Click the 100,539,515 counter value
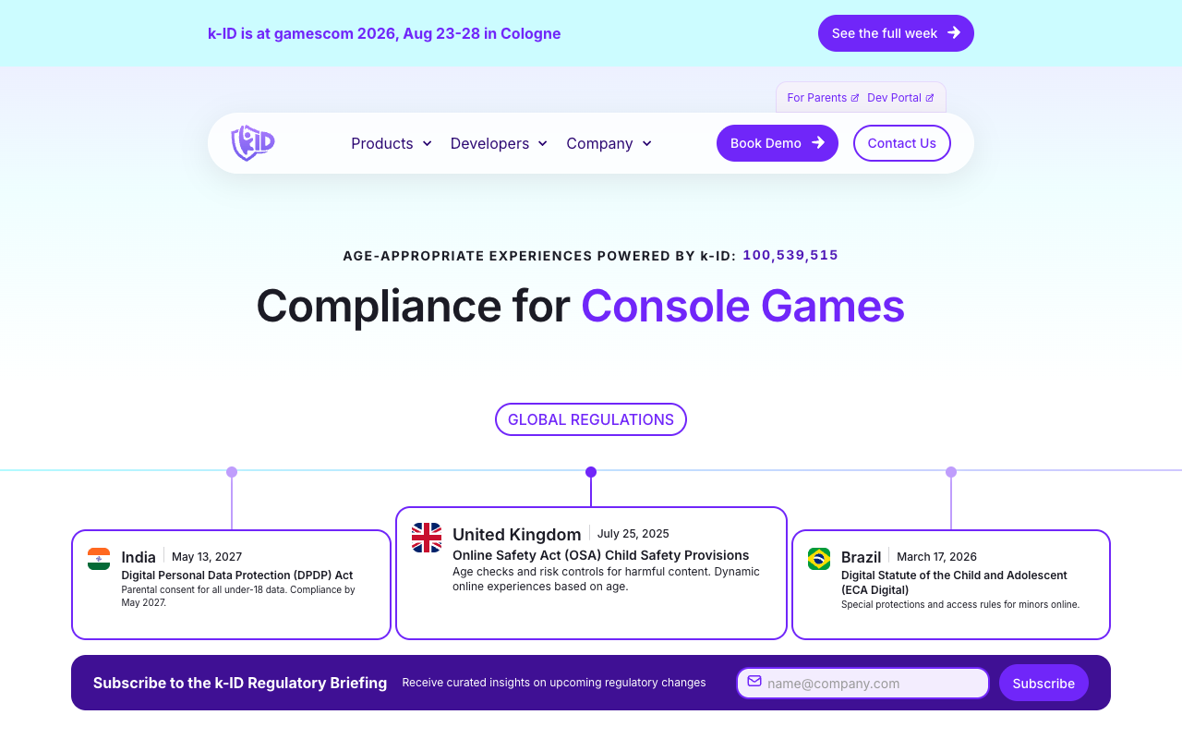Viewport: 1182px width, 739px height. pos(790,255)
